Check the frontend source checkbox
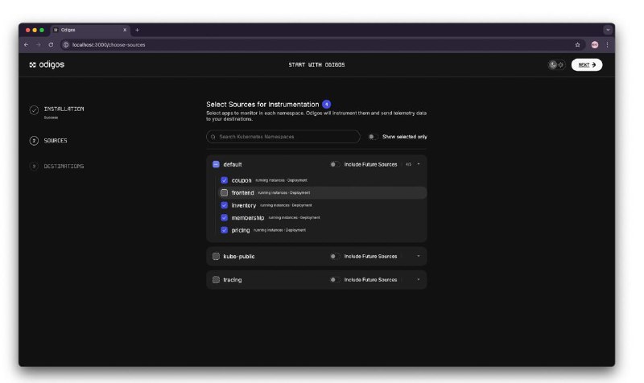This screenshot has height=383, width=644. [x=225, y=192]
